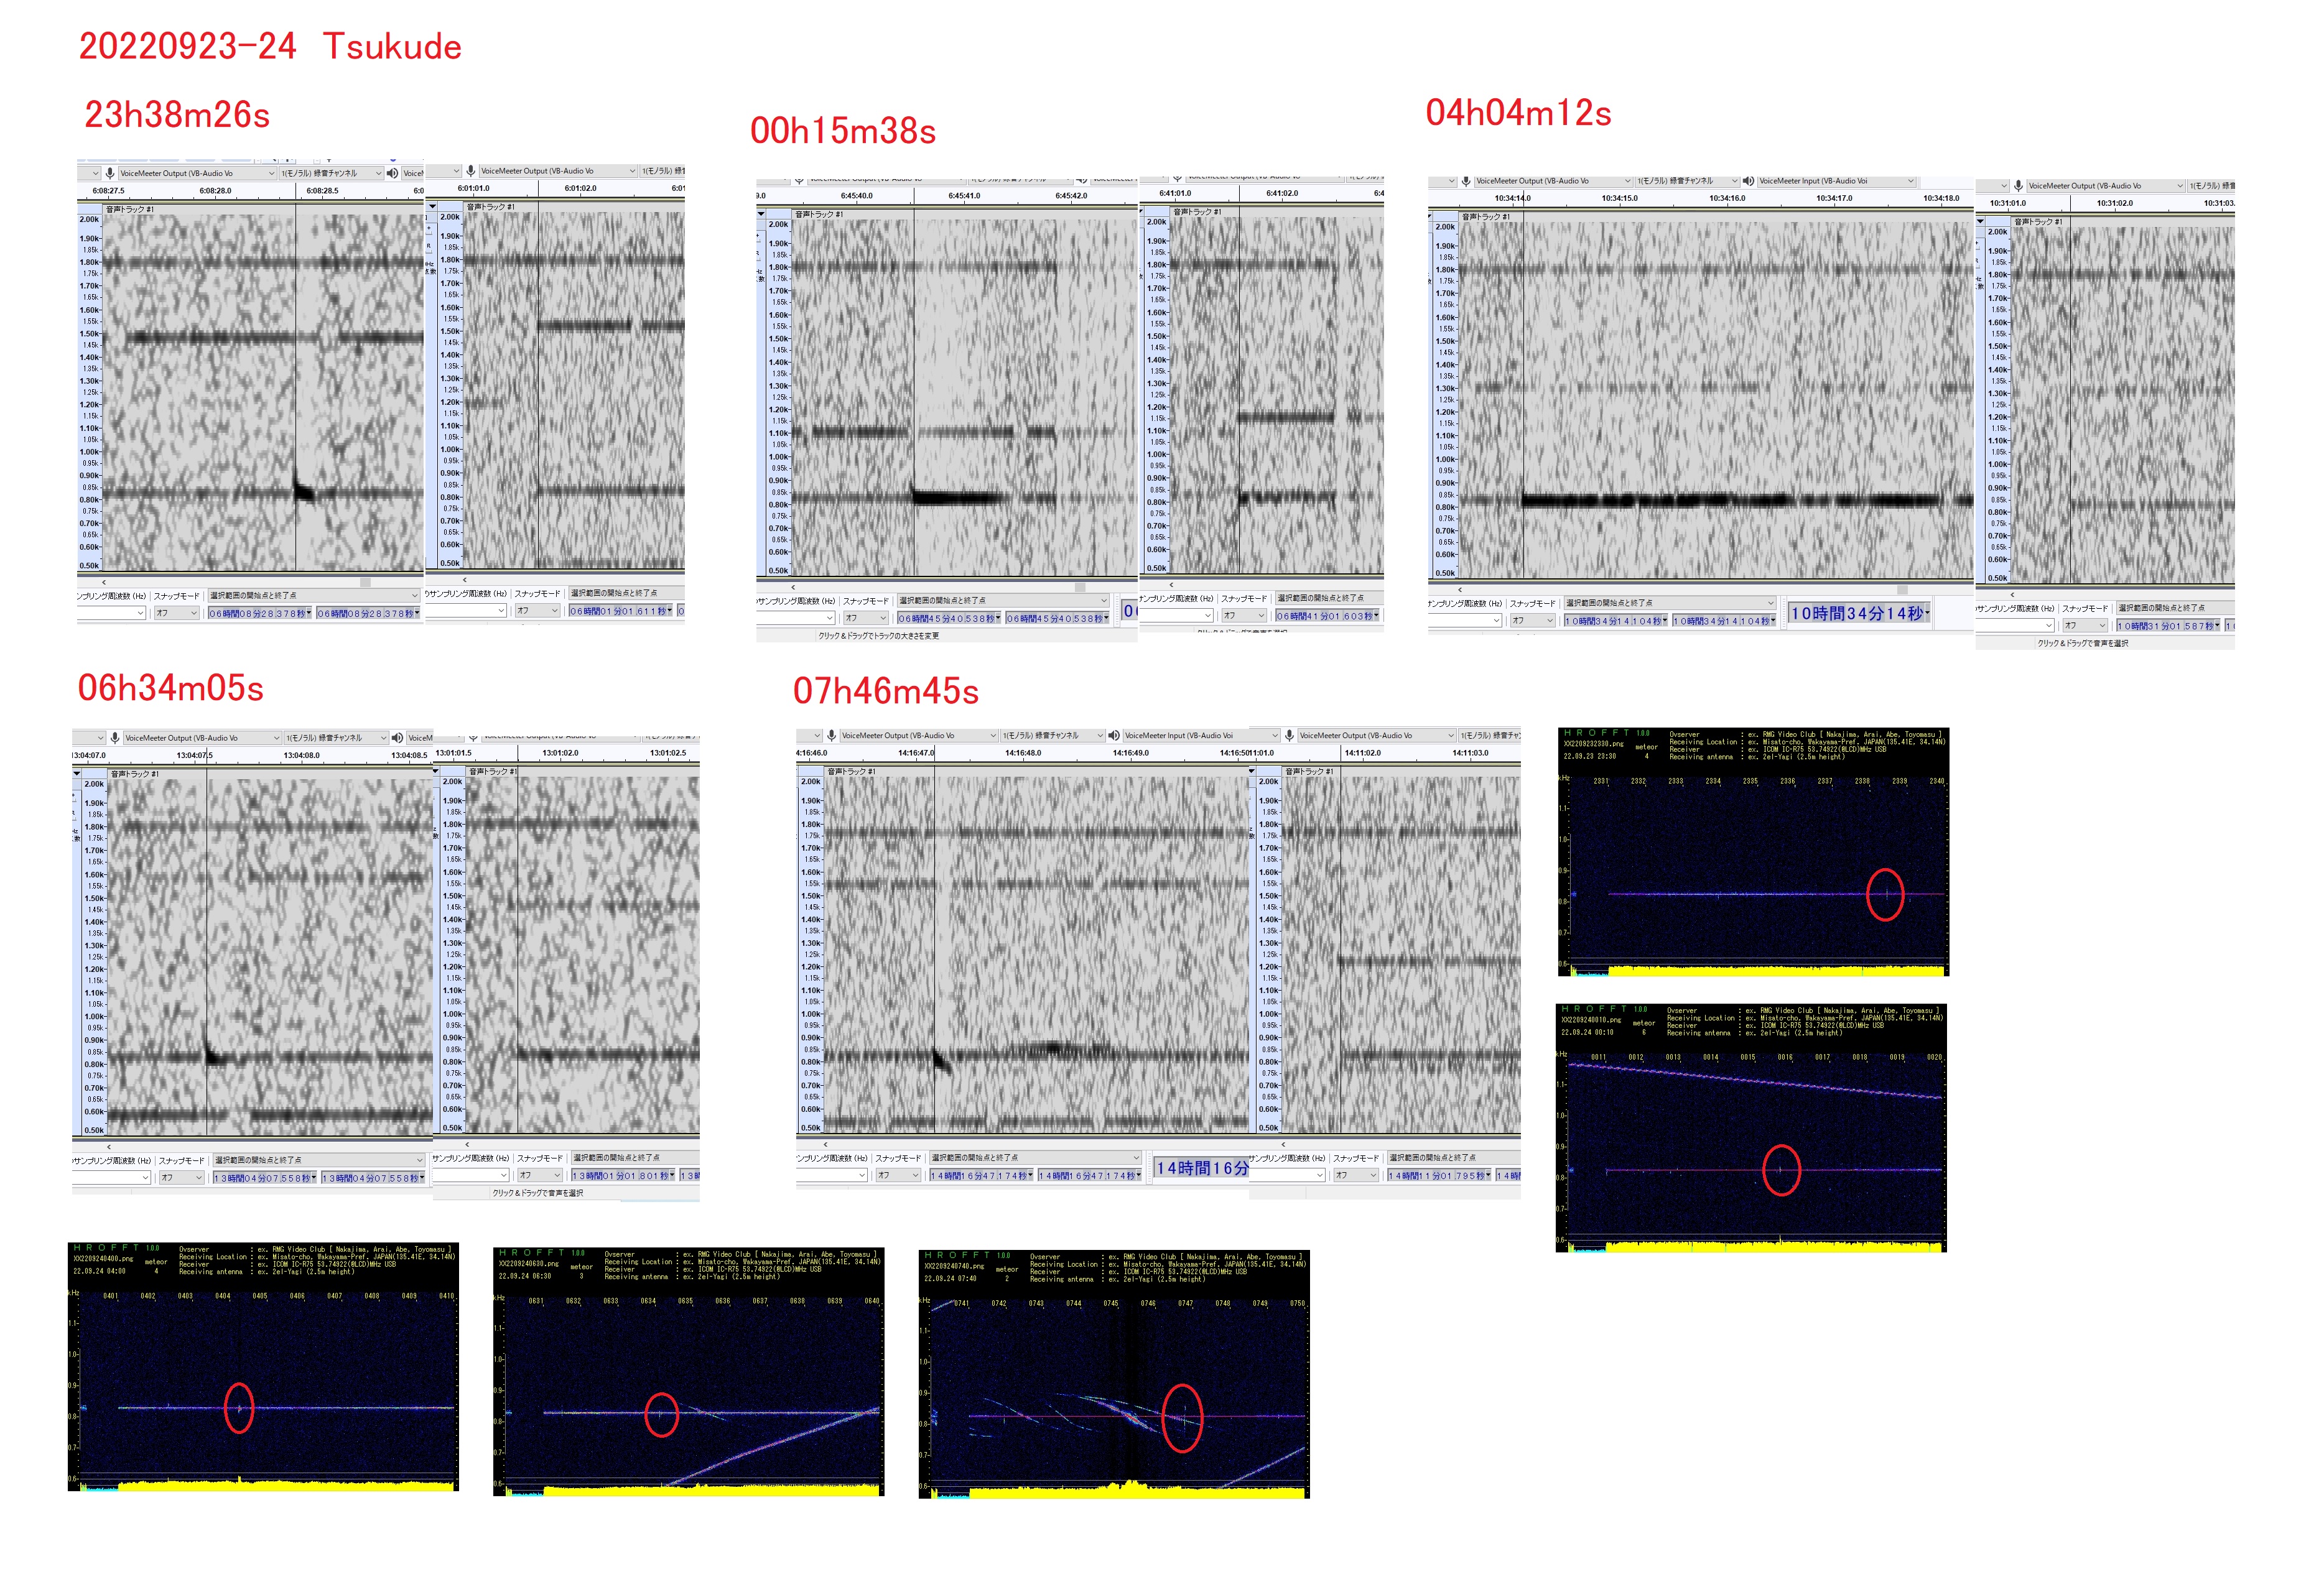The image size is (2324, 1582).
Task: Open the track dropdown triangle beside the 10:31:01.0 track
Action: (x=1981, y=221)
